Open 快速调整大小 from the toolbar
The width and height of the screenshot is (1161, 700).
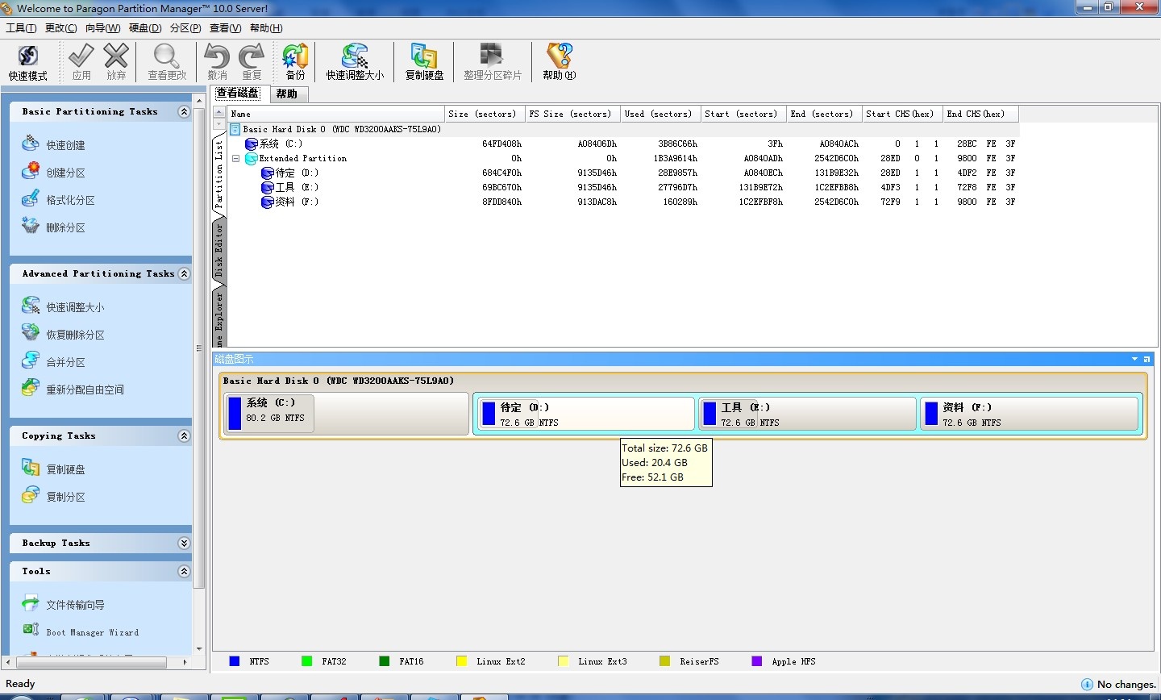pyautogui.click(x=355, y=62)
